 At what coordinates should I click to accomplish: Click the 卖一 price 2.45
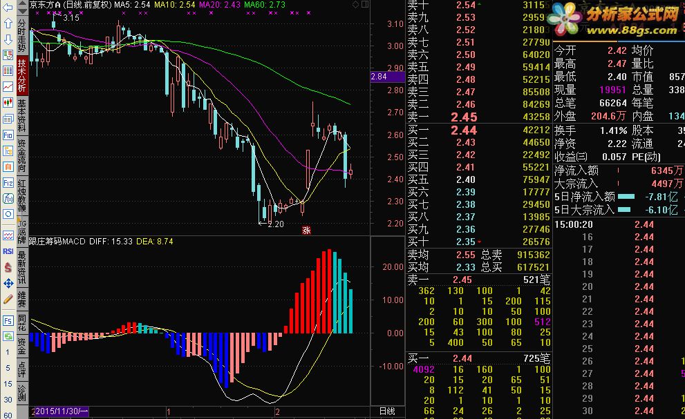coord(464,117)
